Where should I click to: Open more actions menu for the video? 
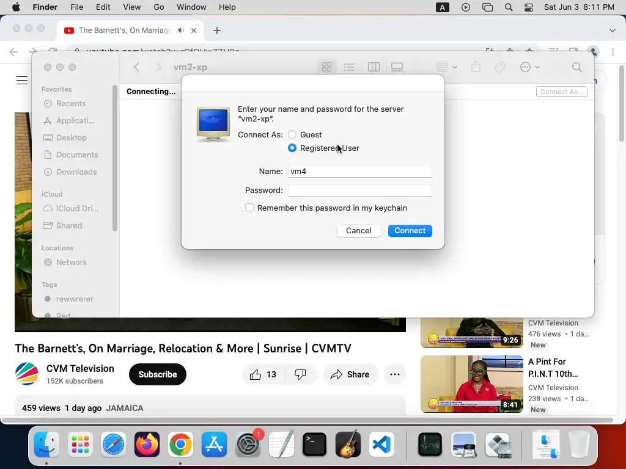tap(395, 374)
